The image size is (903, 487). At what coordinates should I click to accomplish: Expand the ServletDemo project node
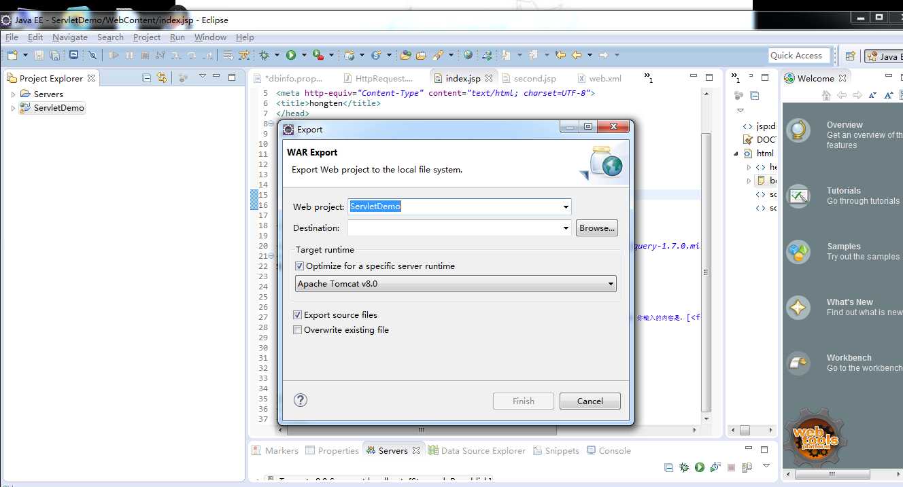pos(13,108)
